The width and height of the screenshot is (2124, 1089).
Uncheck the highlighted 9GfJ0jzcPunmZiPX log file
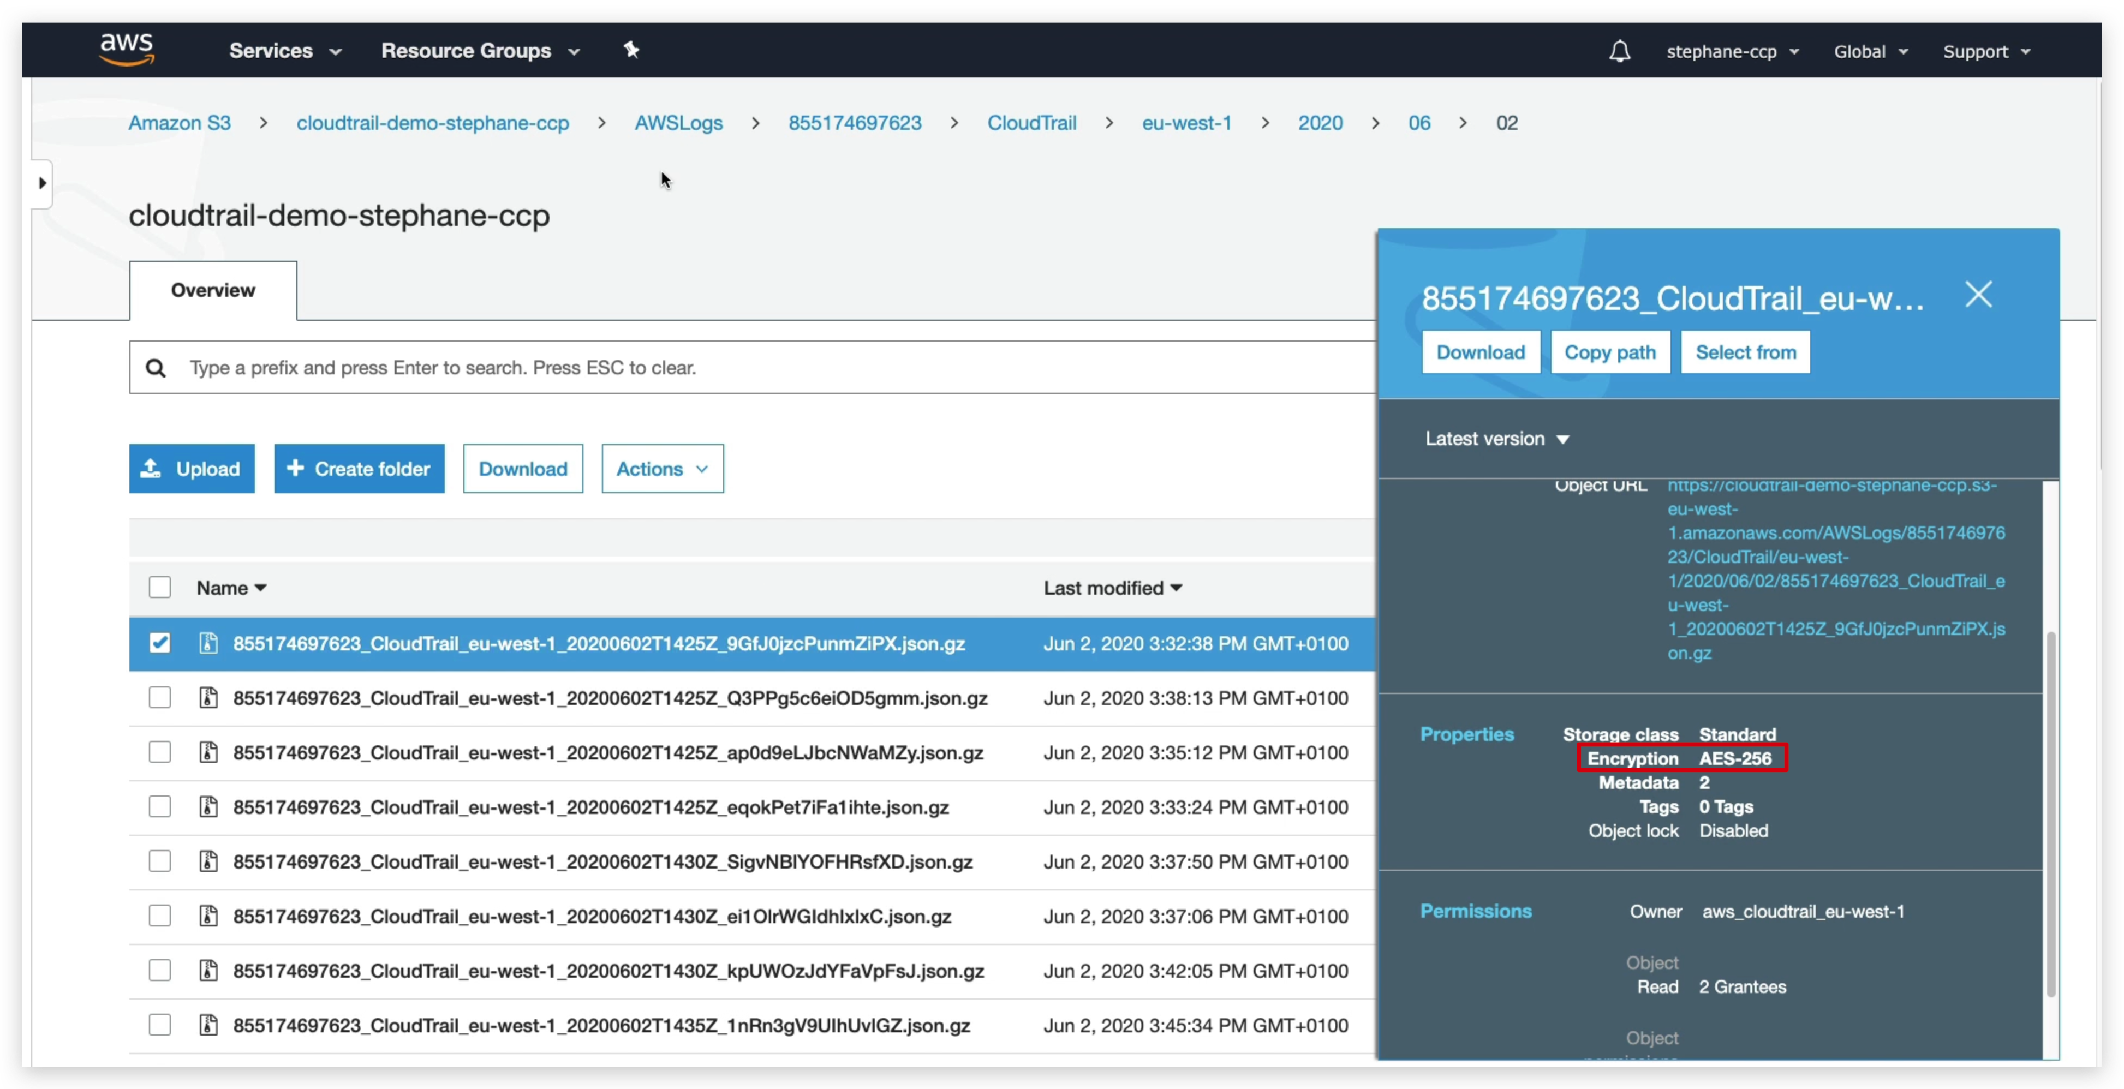[x=159, y=643]
